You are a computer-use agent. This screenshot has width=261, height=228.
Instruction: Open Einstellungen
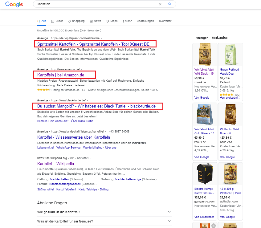[145, 21]
